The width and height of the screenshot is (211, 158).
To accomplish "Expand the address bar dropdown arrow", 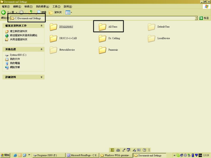I will 196,18.
